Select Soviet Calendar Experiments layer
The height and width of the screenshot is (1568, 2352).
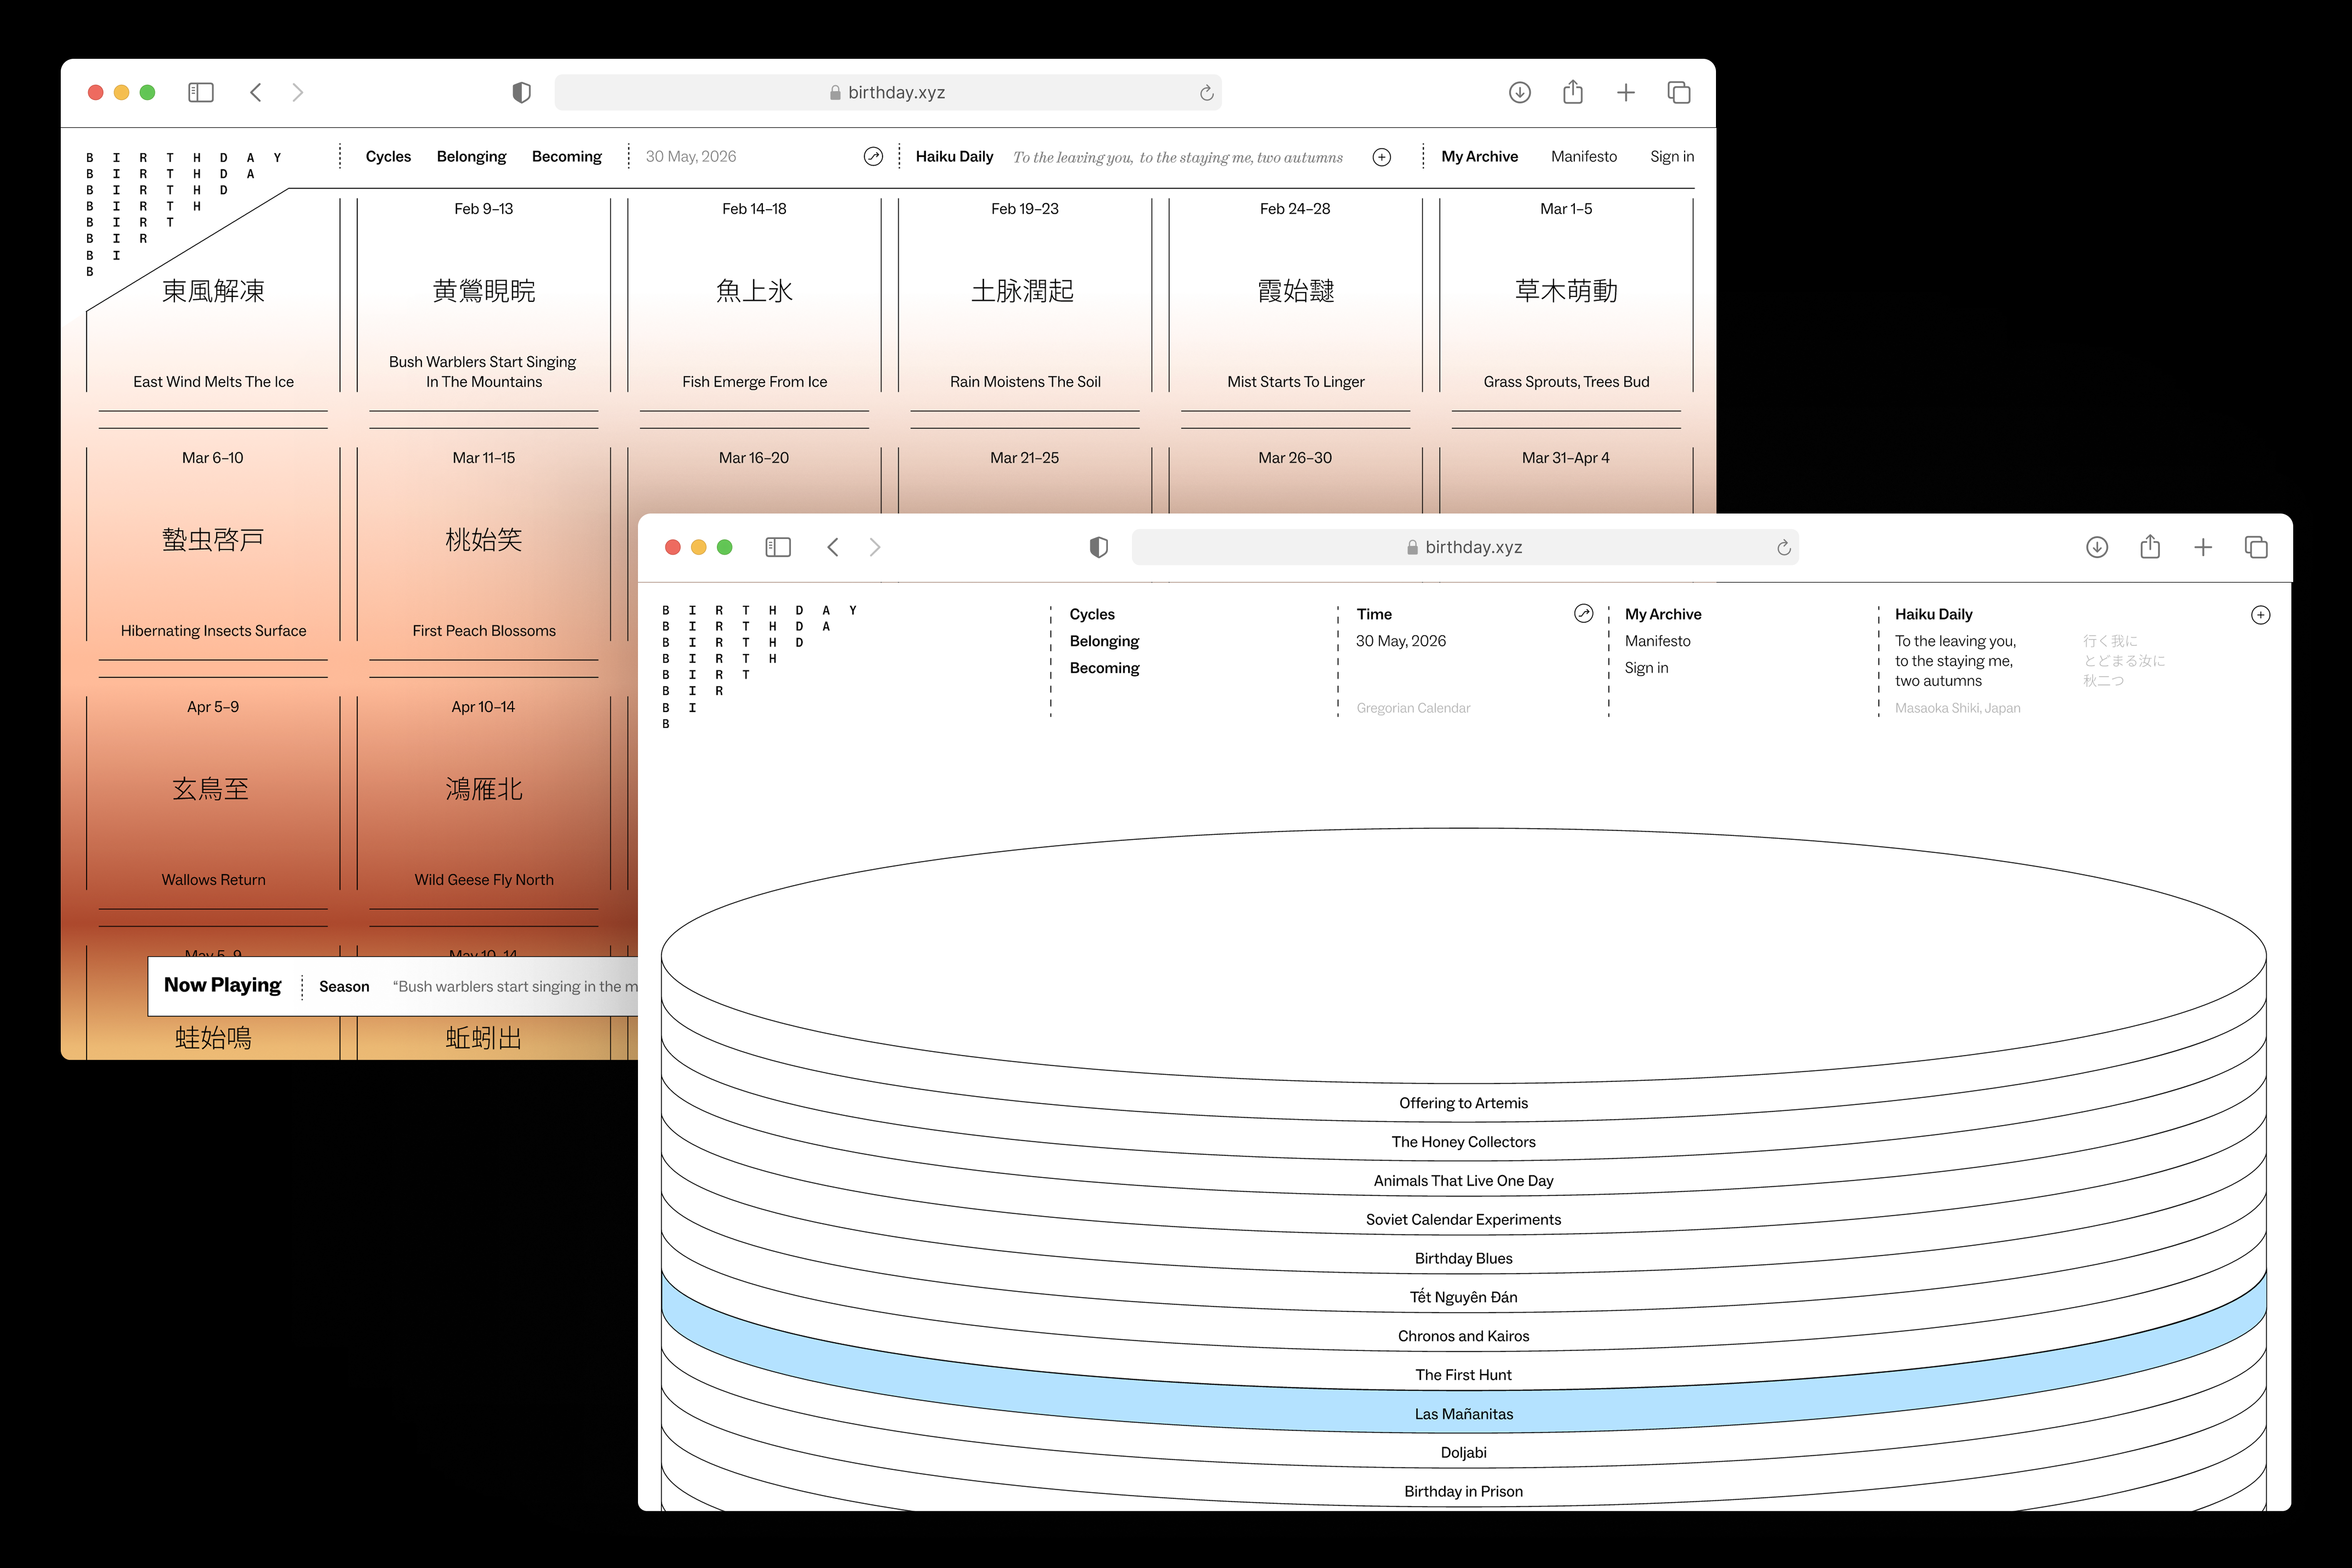(1463, 1220)
